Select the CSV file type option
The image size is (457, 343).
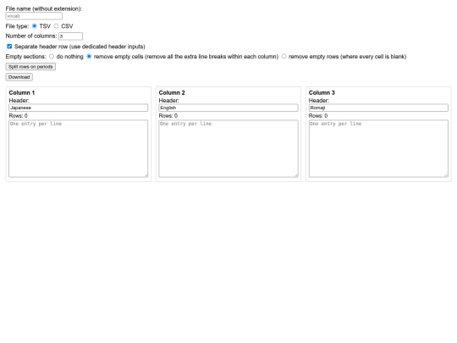coord(56,26)
